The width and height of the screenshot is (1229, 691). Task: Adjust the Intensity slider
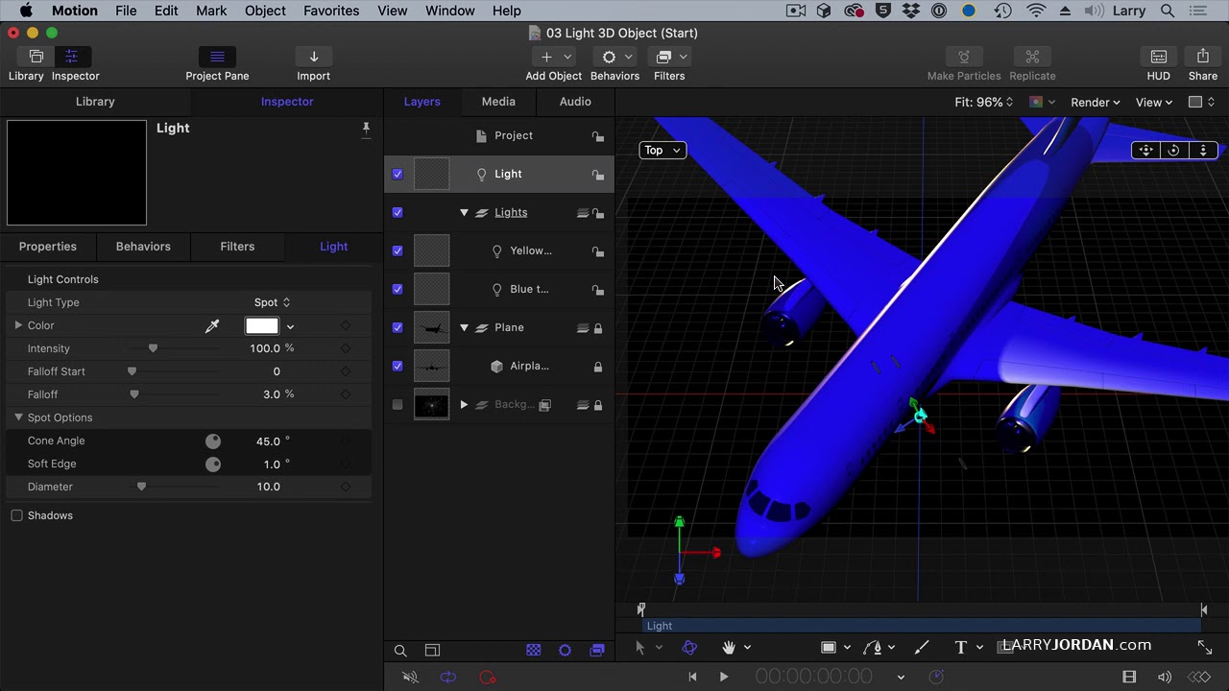[153, 348]
